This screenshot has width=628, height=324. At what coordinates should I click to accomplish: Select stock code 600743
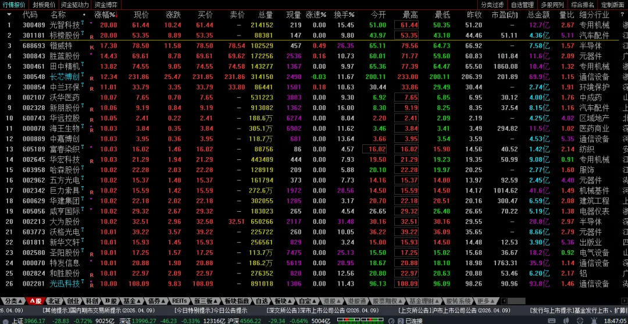(x=34, y=118)
